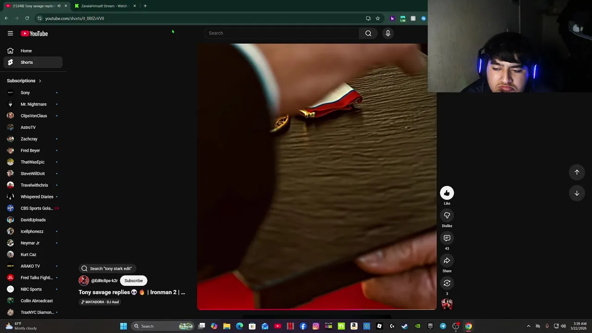Open Sony subscription channel
592x333 pixels.
(33, 92)
